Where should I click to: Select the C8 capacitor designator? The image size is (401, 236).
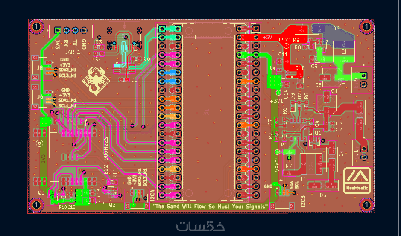[x=319, y=85]
